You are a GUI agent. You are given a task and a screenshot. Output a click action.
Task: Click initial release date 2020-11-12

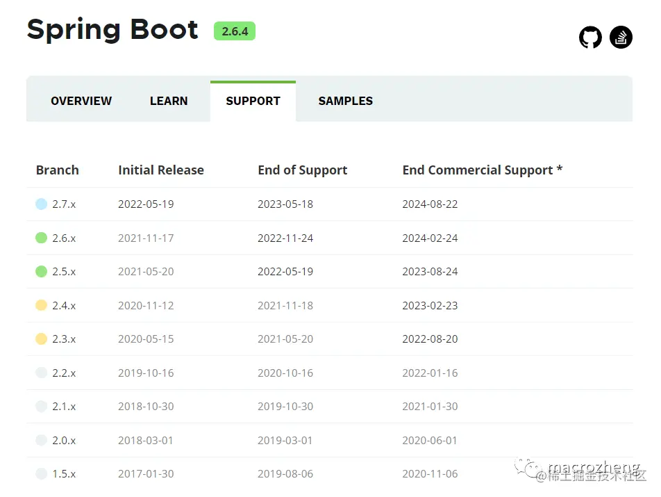click(146, 305)
